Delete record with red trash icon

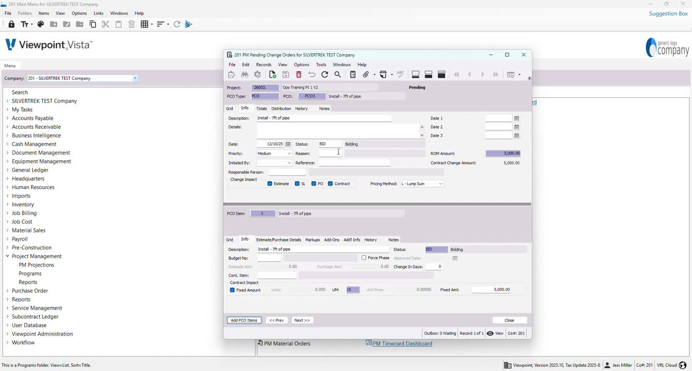[298, 75]
